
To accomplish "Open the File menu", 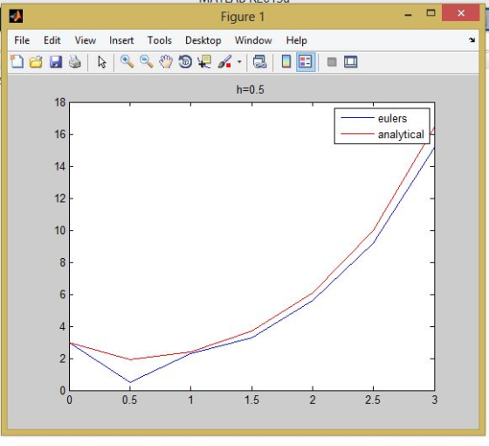I will pos(22,40).
